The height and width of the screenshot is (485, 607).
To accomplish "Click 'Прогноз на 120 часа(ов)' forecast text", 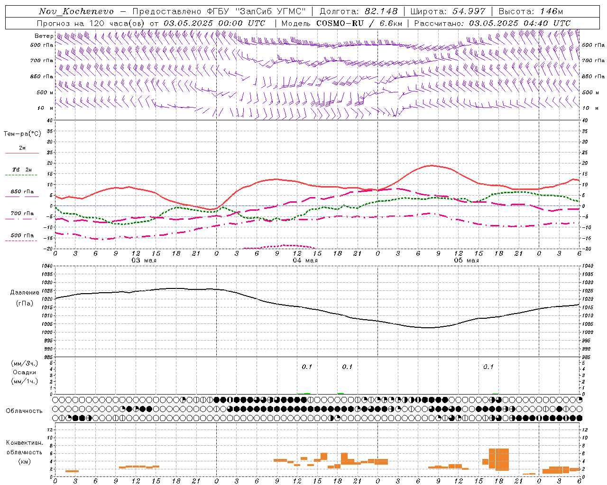I will [x=91, y=23].
